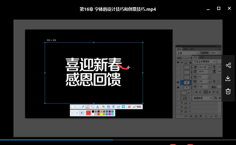Undo last annotation with green arrow
The image size is (236, 145).
tap(103, 107)
